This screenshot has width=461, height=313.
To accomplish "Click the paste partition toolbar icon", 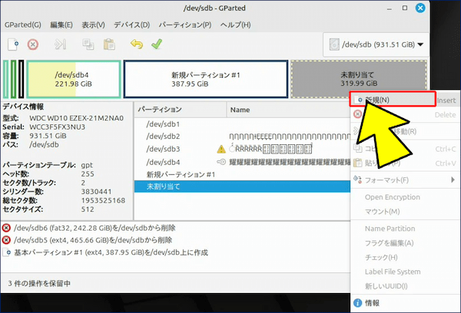I will pos(109,44).
